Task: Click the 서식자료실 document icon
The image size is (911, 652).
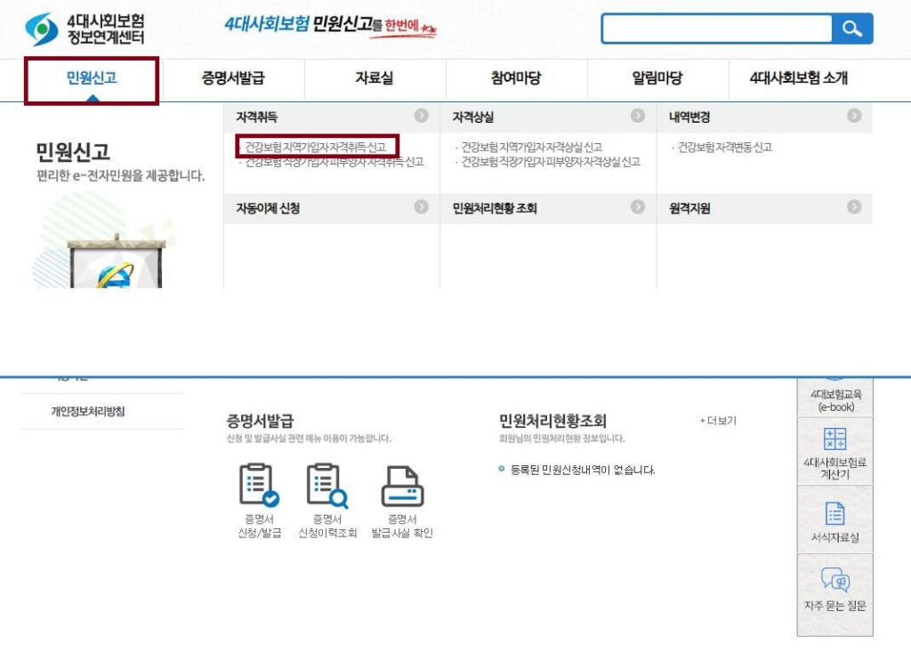Action: tap(834, 514)
